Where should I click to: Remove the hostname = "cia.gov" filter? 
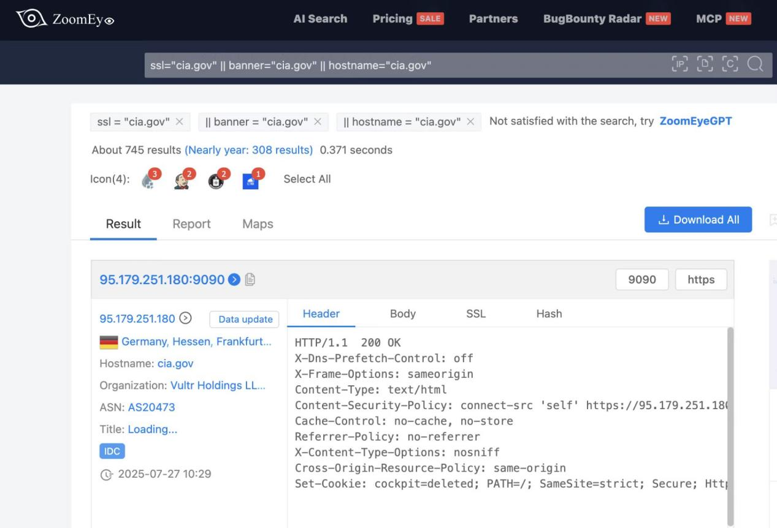(x=470, y=122)
